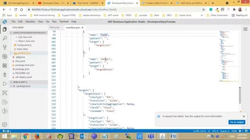The height and width of the screenshot is (140, 250).
Task: Launch Chrome from the taskbar
Action: [x=26, y=136]
